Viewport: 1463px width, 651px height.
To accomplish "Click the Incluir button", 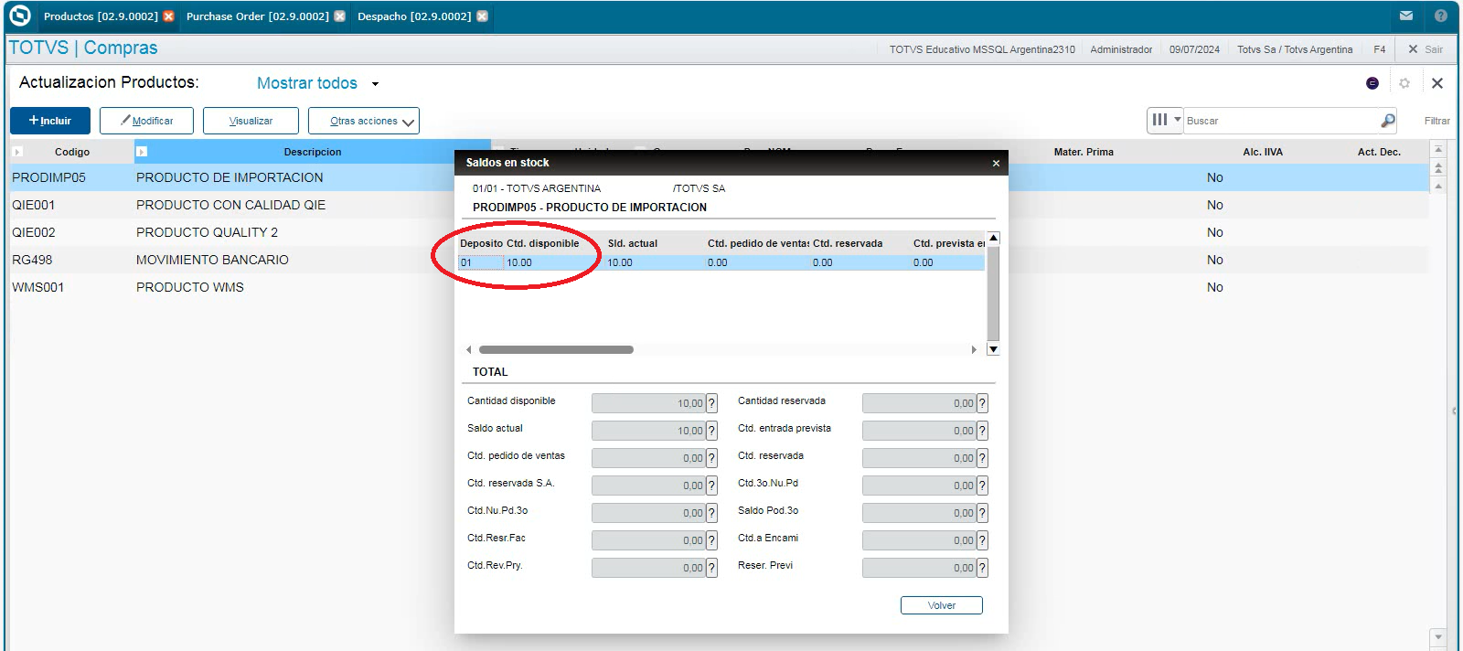I will coord(50,121).
